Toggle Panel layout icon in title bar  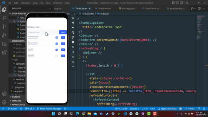tap(177, 3)
